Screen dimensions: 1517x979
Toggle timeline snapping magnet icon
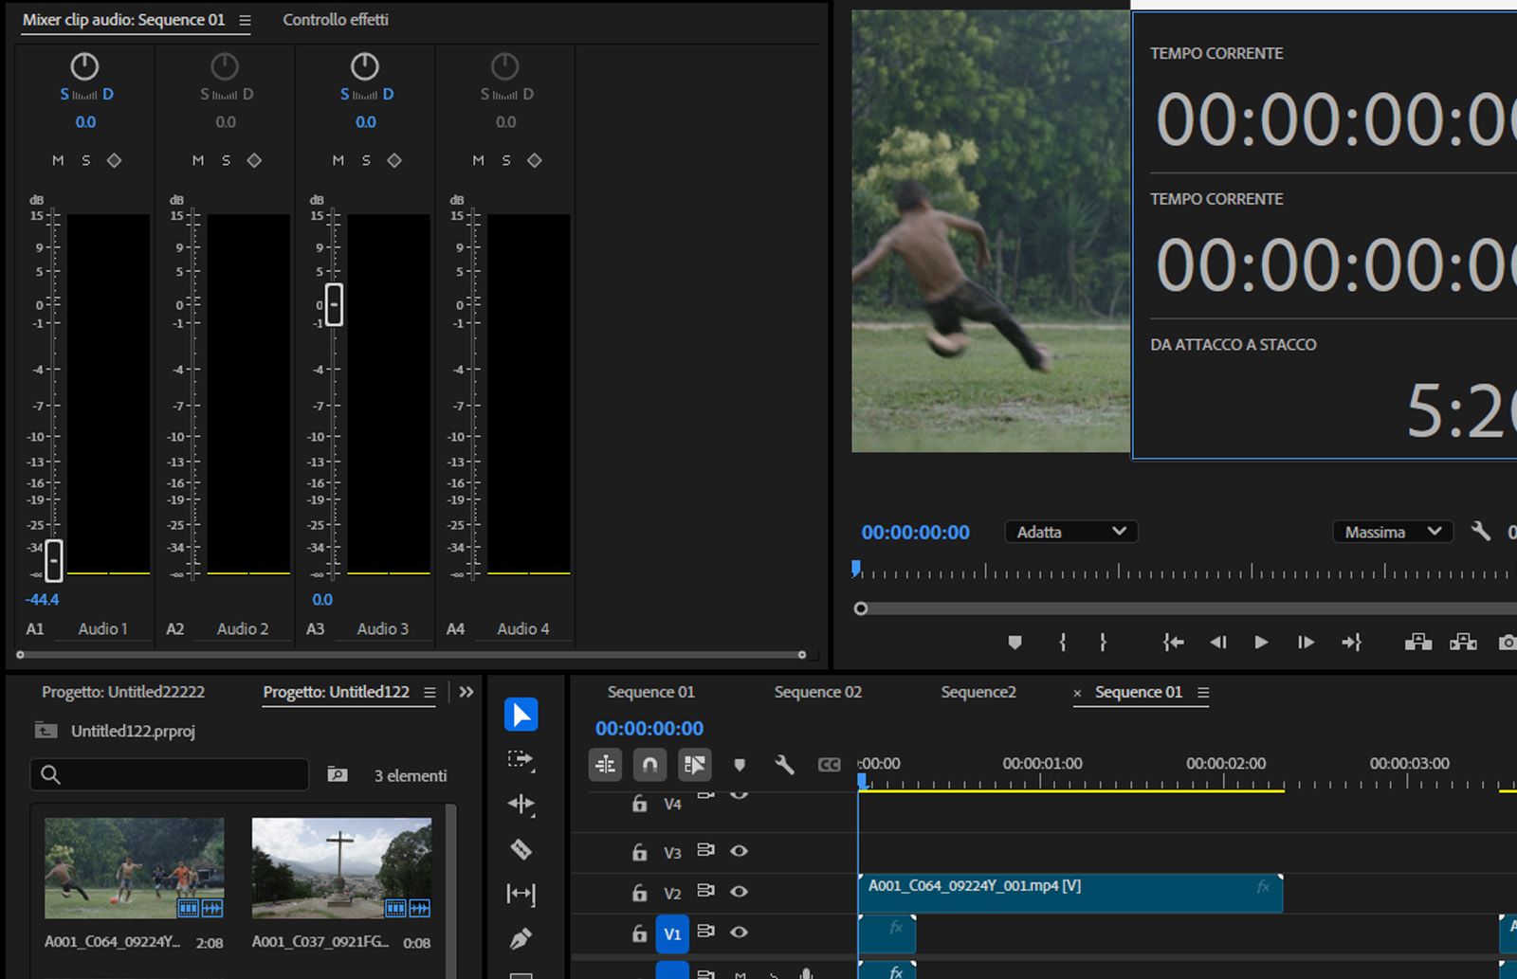point(649,764)
